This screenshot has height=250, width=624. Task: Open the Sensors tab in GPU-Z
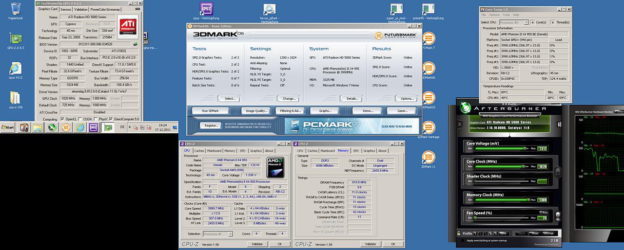[66, 9]
